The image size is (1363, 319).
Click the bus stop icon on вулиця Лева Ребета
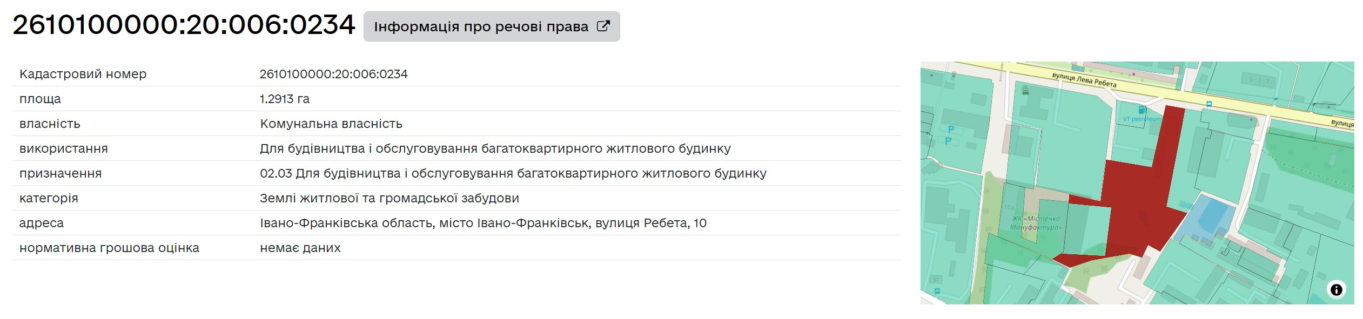point(1209,104)
